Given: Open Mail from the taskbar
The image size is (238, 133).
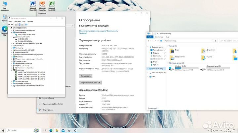Looking at the screenshot, I should pos(63,131).
